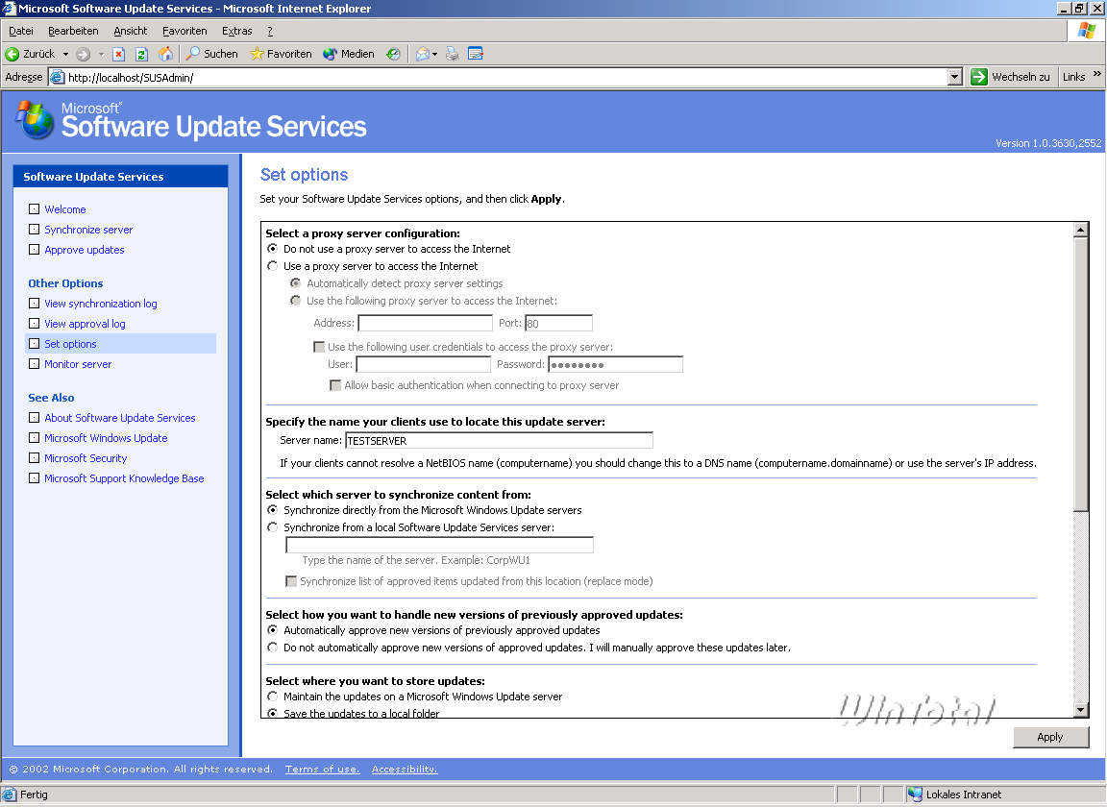The image size is (1107, 807).
Task: Click the Print icon
Action: [453, 54]
